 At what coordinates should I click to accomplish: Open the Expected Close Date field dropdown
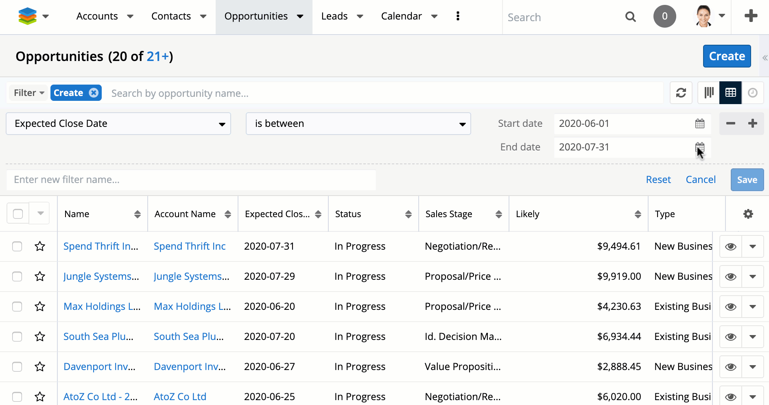118,124
